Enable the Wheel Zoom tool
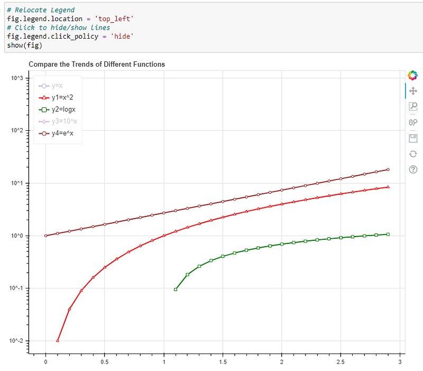Viewport: 423px width, 371px height. (x=413, y=122)
